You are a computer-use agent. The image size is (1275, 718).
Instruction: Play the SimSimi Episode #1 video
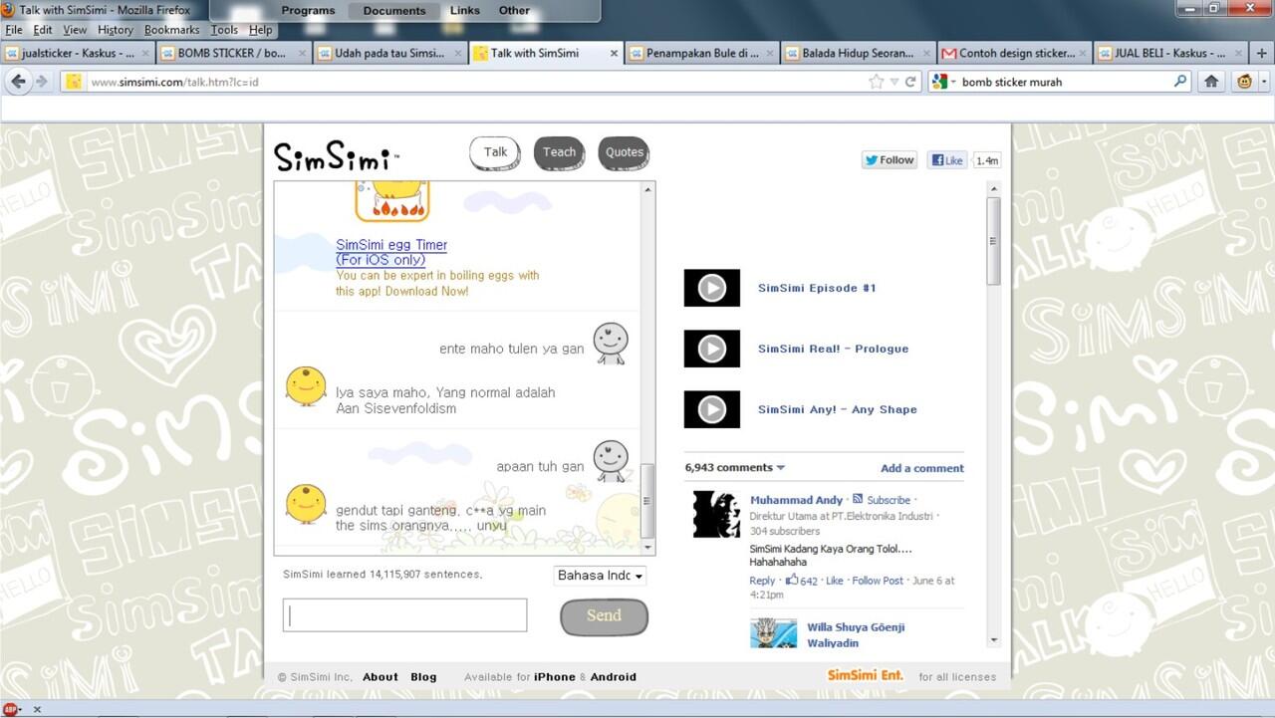[x=711, y=288]
